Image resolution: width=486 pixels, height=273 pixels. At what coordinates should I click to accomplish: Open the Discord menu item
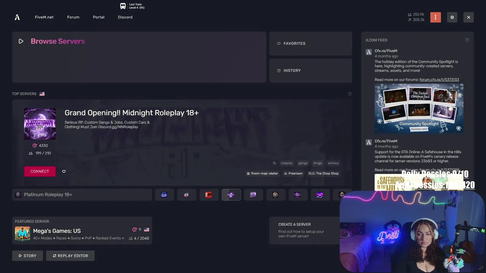[125, 17]
